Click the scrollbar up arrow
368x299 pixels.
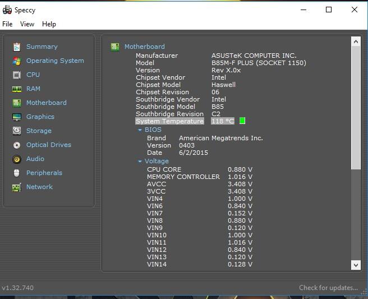[x=356, y=42]
